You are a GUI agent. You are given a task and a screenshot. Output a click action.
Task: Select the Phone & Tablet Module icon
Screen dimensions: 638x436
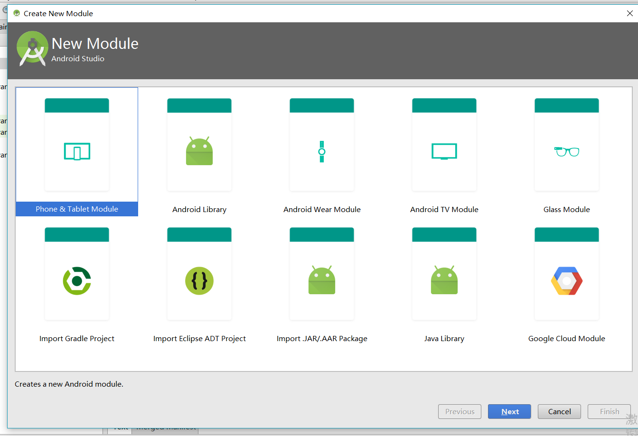click(x=77, y=152)
